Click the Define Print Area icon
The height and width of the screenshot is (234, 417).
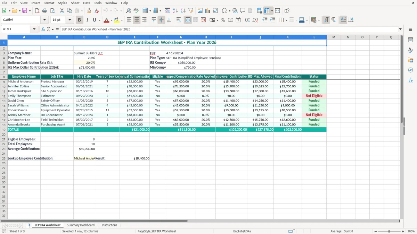point(260,11)
